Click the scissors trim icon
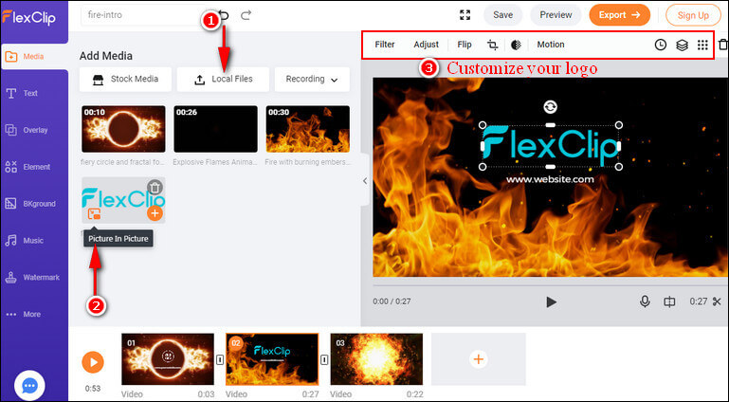The image size is (729, 402). click(x=717, y=301)
